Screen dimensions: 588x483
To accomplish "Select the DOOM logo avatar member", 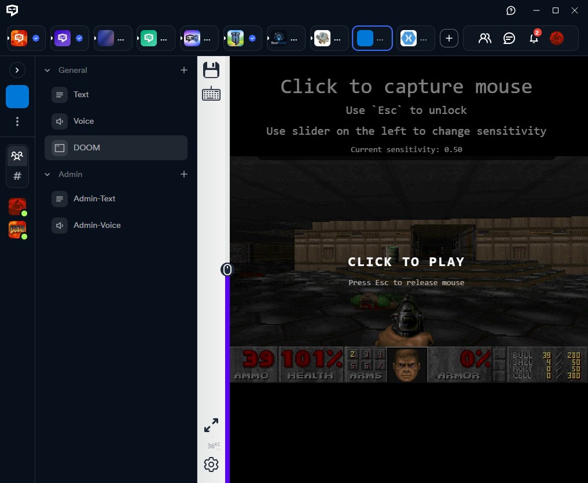I will (x=17, y=230).
